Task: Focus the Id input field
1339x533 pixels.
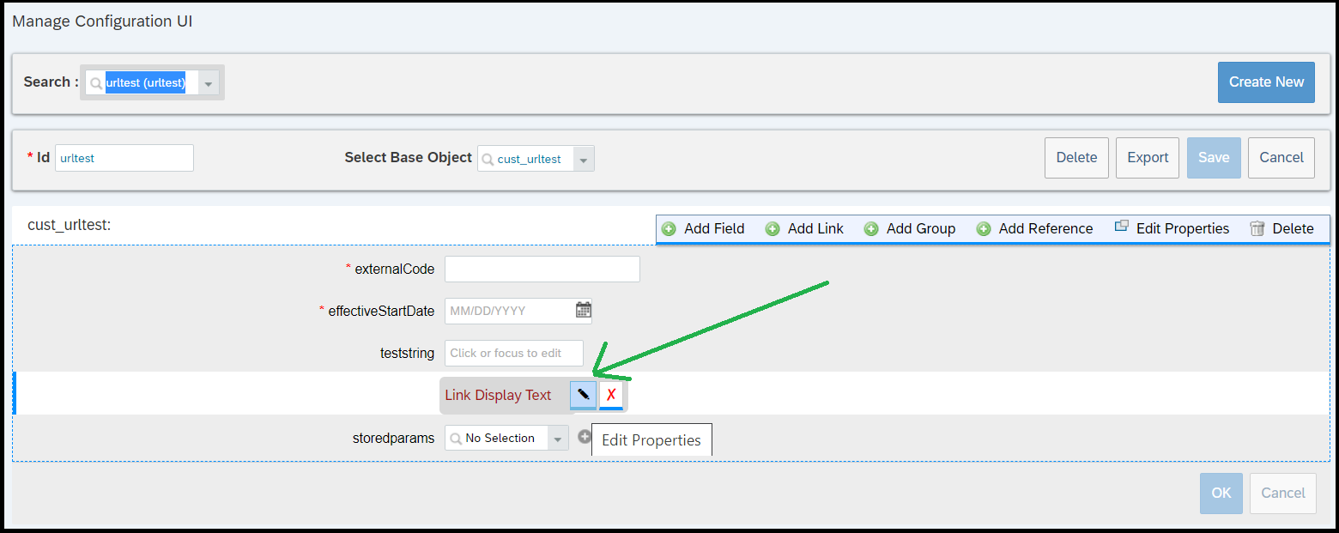Action: pos(124,158)
